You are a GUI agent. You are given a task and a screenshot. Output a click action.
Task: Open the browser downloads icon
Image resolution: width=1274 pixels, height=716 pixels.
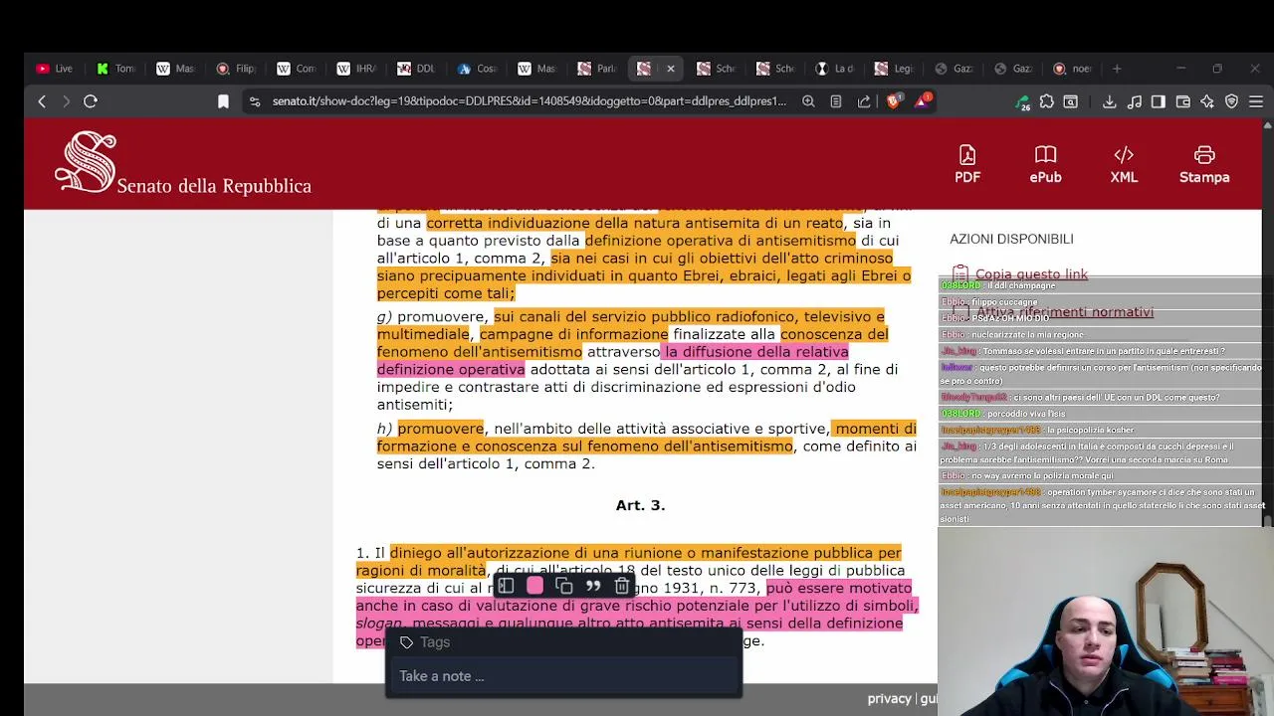click(1109, 100)
